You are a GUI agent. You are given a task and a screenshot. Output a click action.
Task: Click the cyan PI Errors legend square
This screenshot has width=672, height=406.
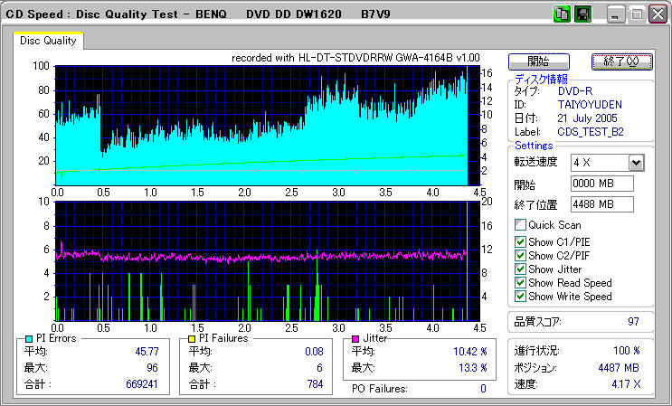tap(29, 338)
